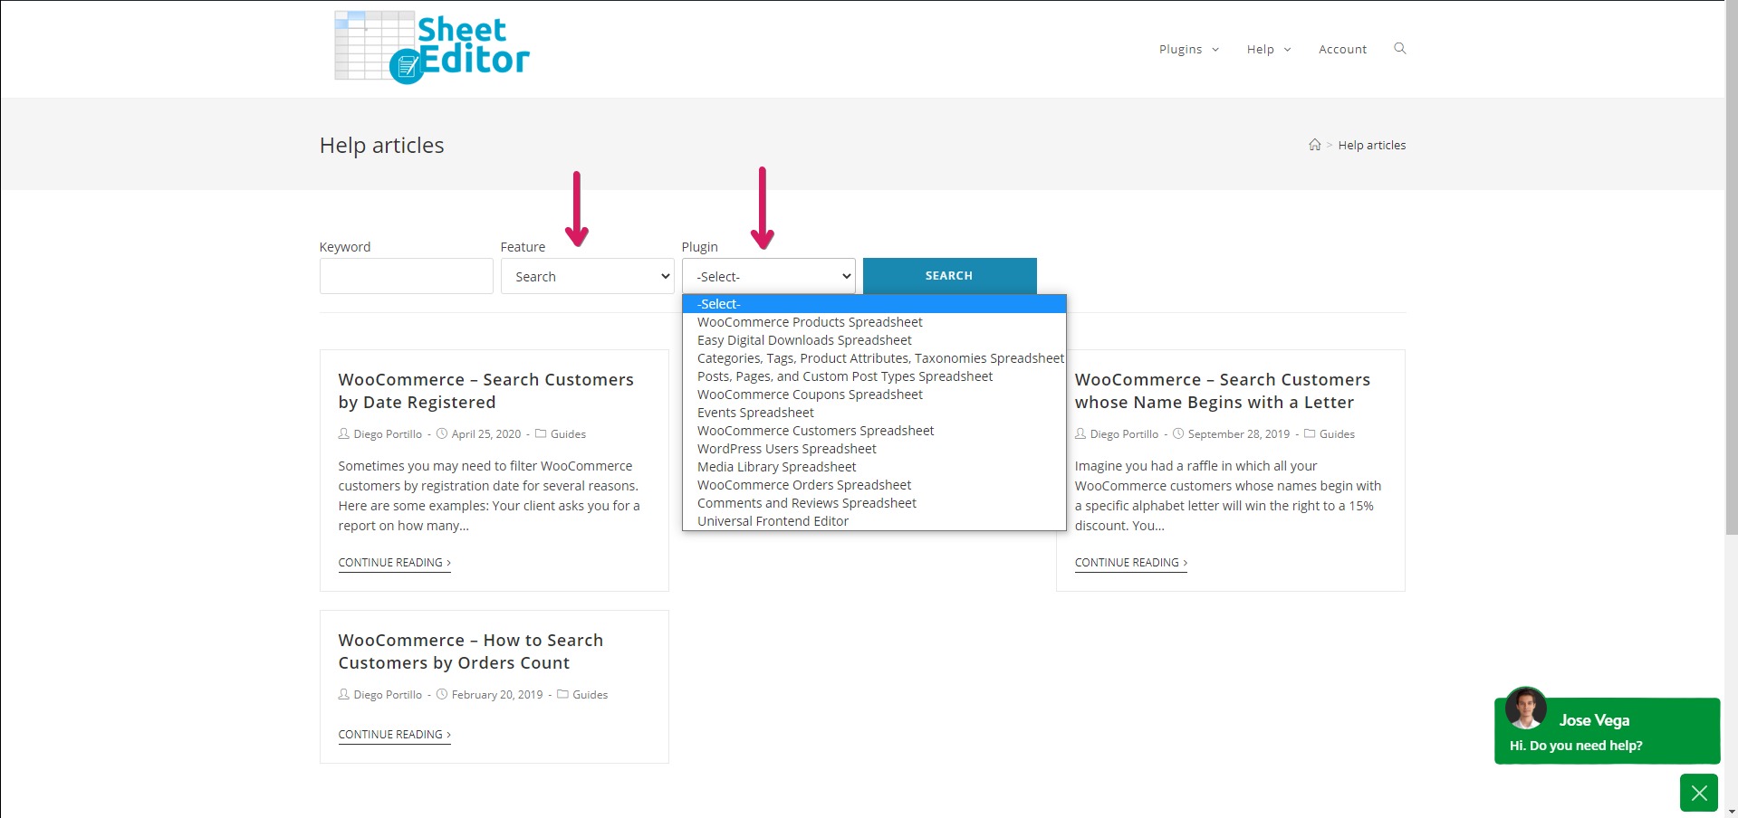Click the page vertical scrollbar
1738x818 pixels.
1729,271
